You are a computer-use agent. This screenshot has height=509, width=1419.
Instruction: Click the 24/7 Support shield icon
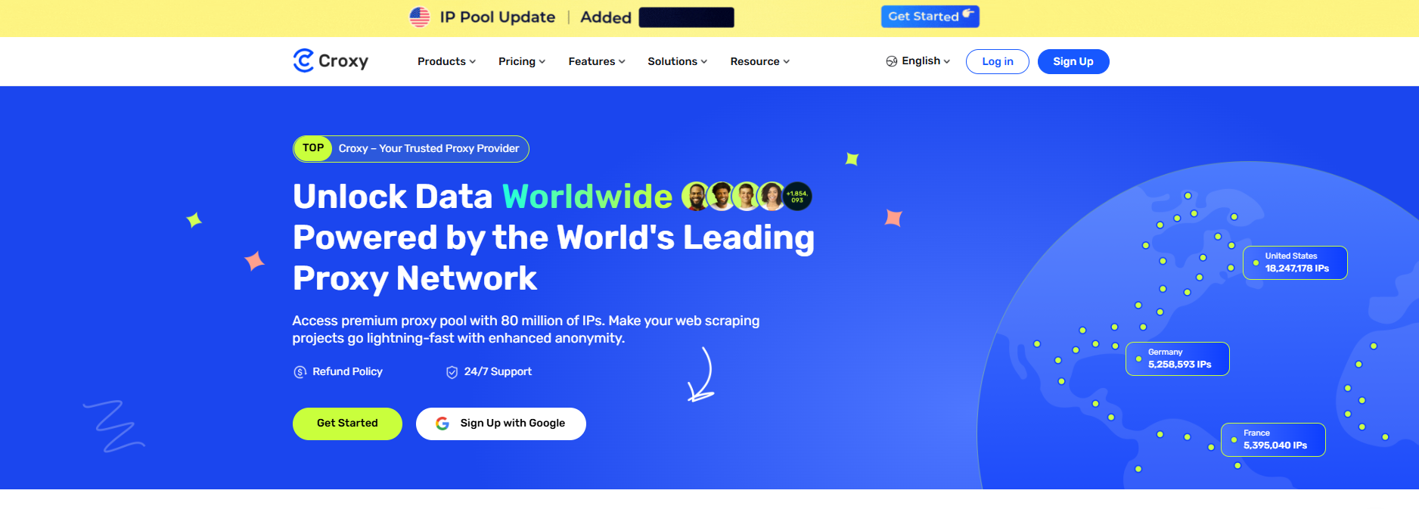click(x=452, y=372)
